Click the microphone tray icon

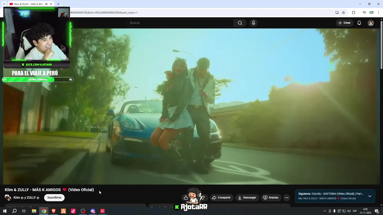[x=335, y=211]
